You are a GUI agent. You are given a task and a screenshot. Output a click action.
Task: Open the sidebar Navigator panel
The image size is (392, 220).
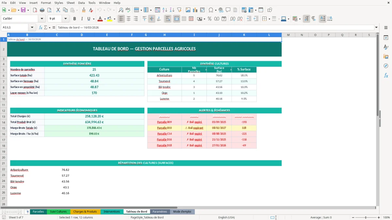pyautogui.click(x=386, y=66)
